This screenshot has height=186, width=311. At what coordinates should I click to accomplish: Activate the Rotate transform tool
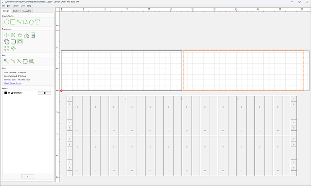click(x=20, y=35)
